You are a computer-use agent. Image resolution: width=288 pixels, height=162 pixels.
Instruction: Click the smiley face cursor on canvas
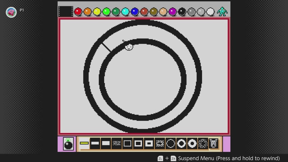point(129,47)
